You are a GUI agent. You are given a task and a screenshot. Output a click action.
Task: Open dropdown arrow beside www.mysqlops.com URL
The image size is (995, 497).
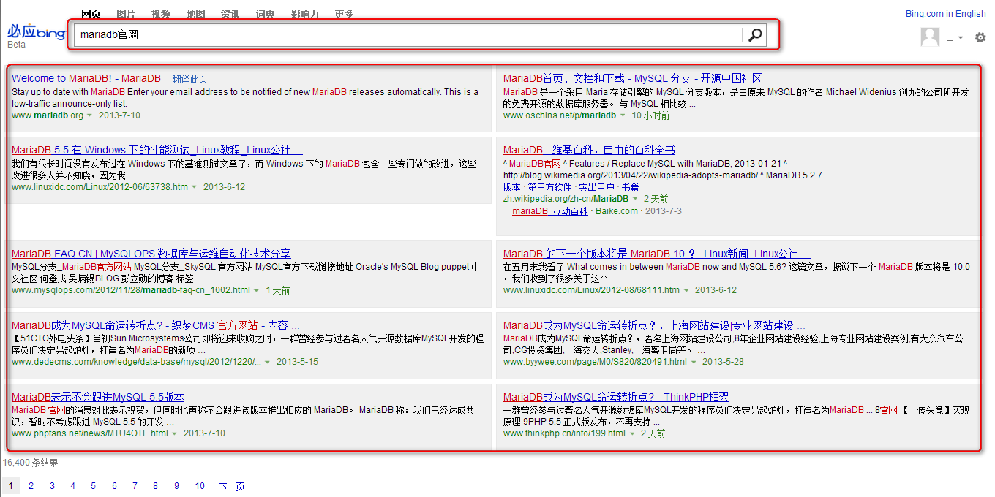tap(256, 290)
